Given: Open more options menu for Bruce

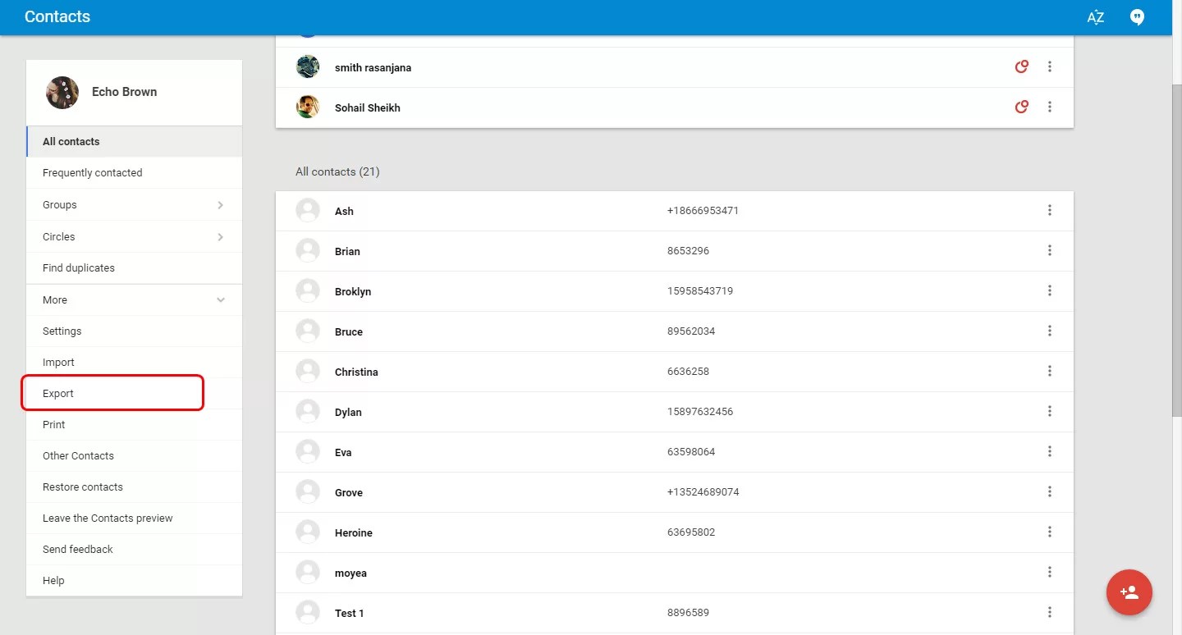Looking at the screenshot, I should point(1050,331).
